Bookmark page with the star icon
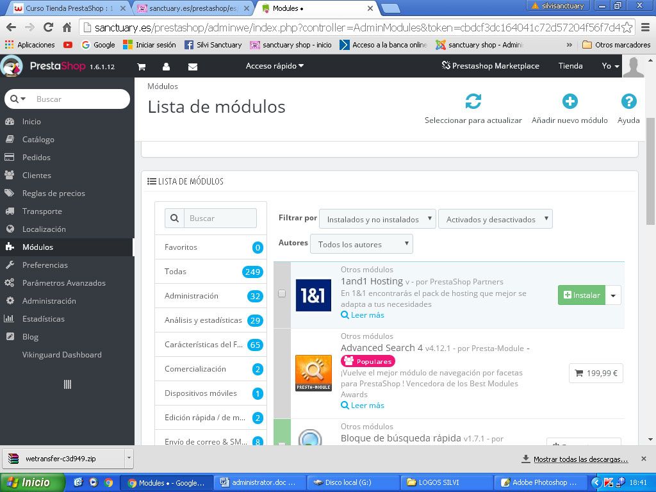Image resolution: width=656 pixels, height=492 pixels. [x=627, y=28]
